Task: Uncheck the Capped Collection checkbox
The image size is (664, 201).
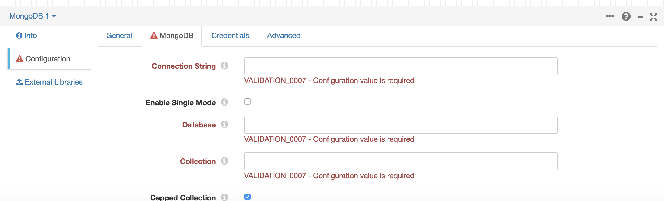Action: [x=248, y=197]
